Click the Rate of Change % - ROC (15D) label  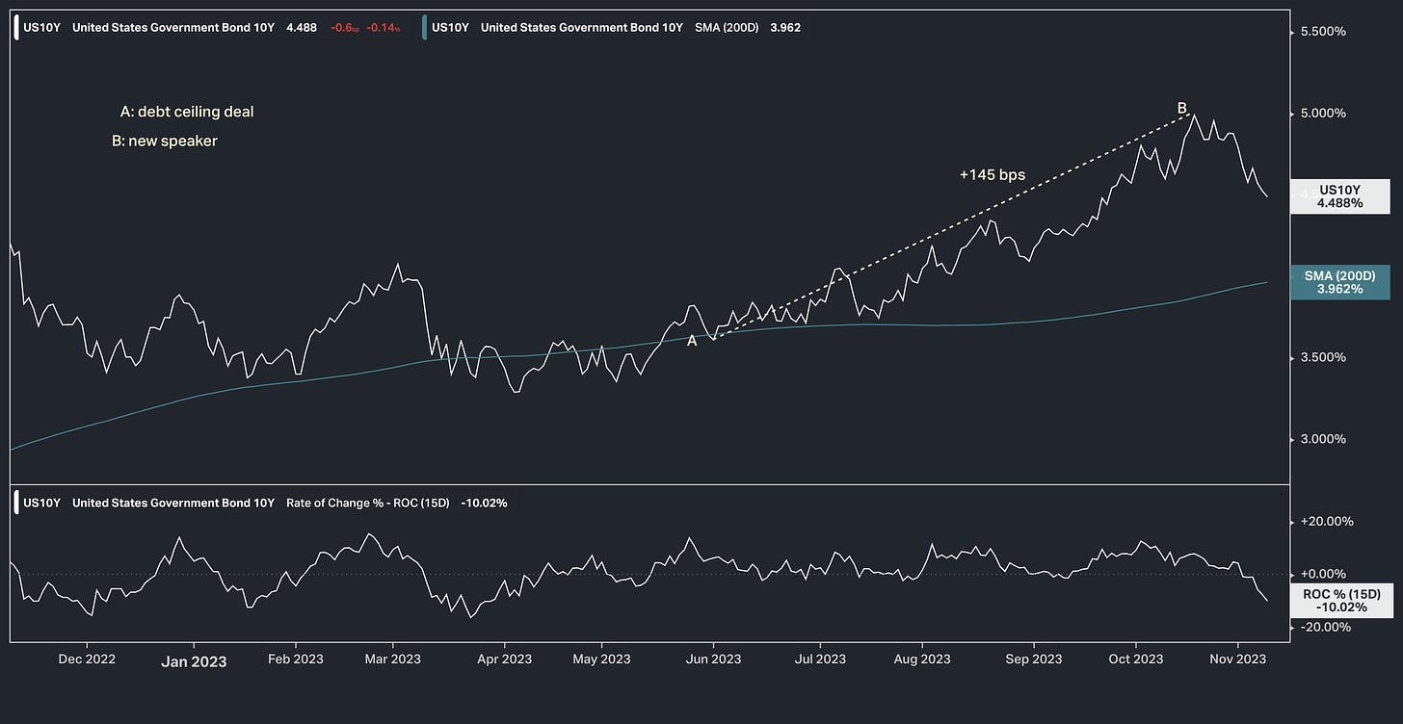pyautogui.click(x=368, y=503)
